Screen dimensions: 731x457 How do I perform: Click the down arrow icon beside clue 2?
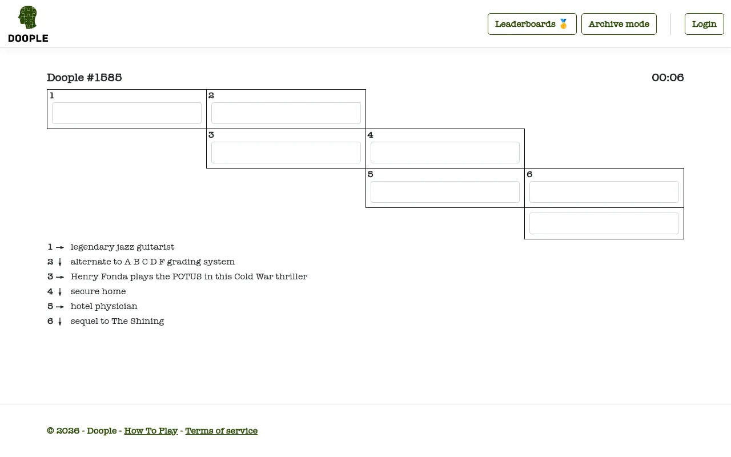coord(60,262)
